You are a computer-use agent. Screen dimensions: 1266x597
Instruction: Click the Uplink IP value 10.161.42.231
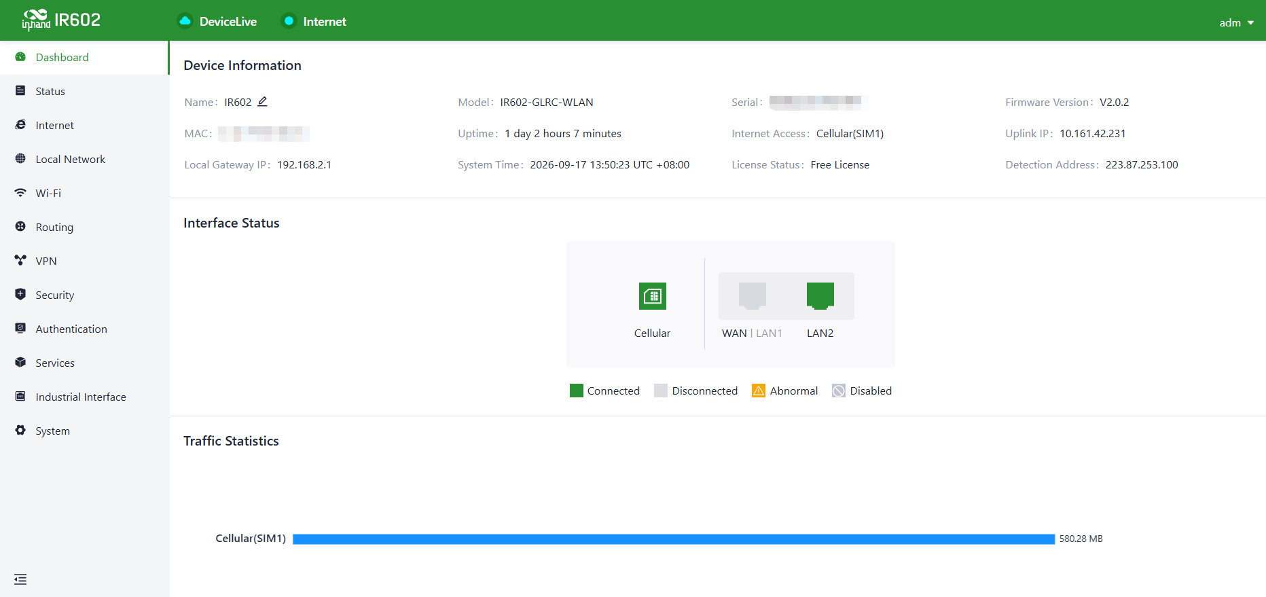(1093, 134)
